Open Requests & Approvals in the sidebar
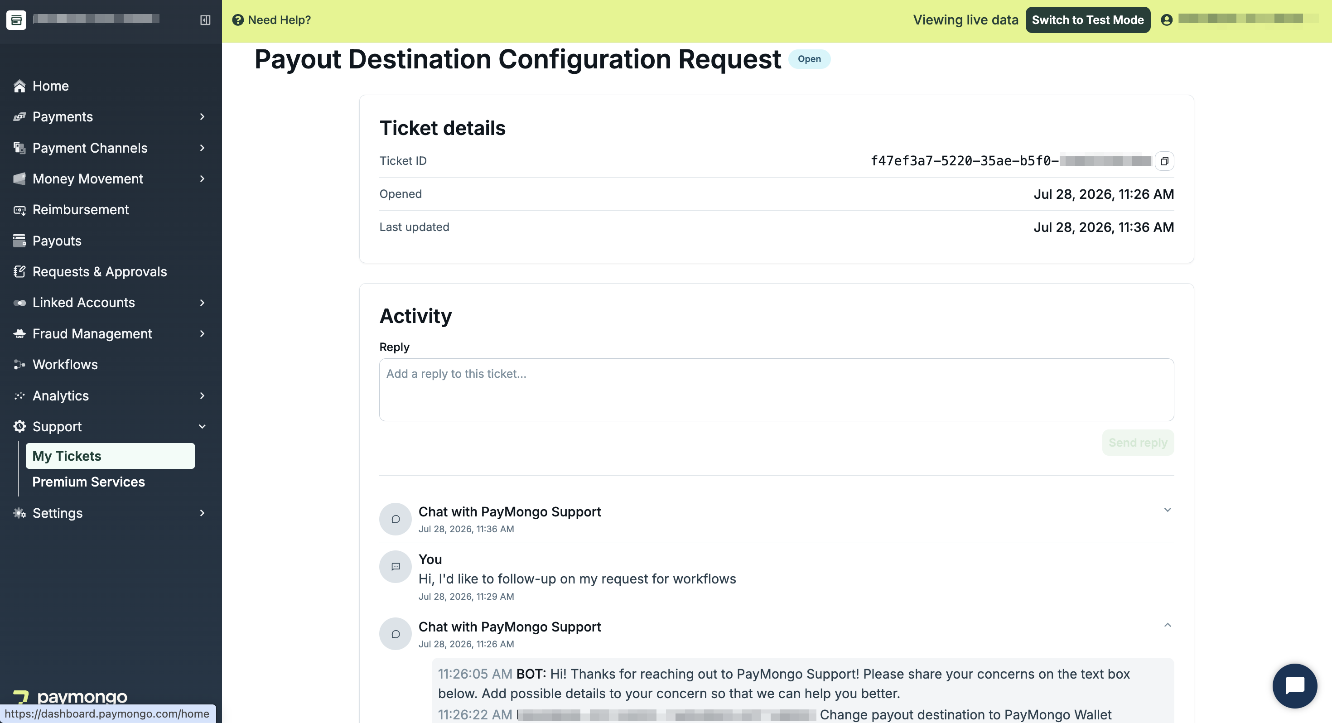The image size is (1332, 723). [x=100, y=271]
